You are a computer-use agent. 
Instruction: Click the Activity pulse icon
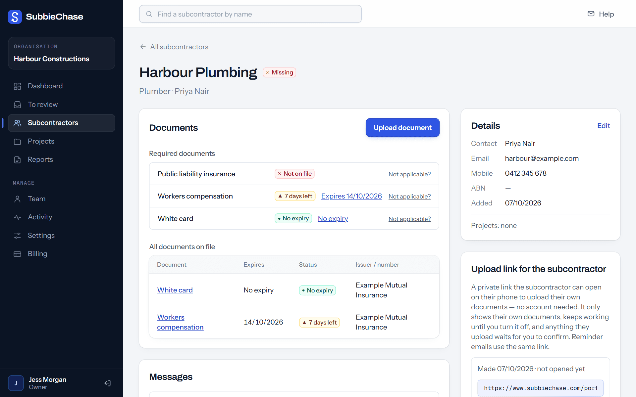point(18,217)
